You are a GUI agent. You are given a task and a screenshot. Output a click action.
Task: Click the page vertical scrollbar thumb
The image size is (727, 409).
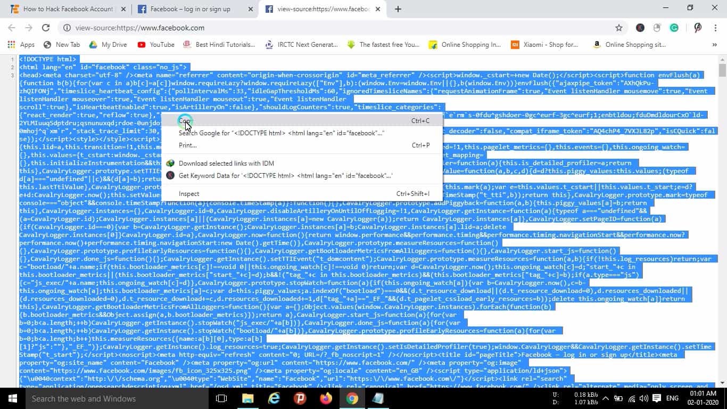[722, 70]
